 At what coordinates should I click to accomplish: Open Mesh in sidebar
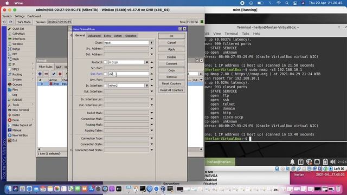tap(16, 59)
